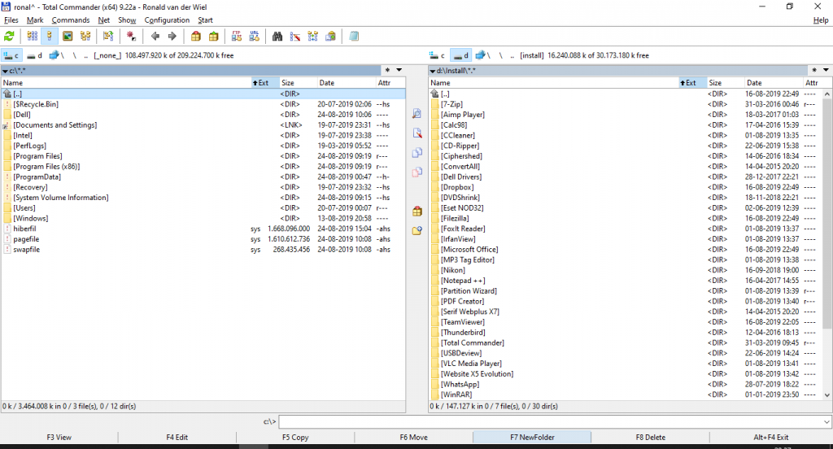Click the Edit icon in vertical button bar

tap(417, 133)
